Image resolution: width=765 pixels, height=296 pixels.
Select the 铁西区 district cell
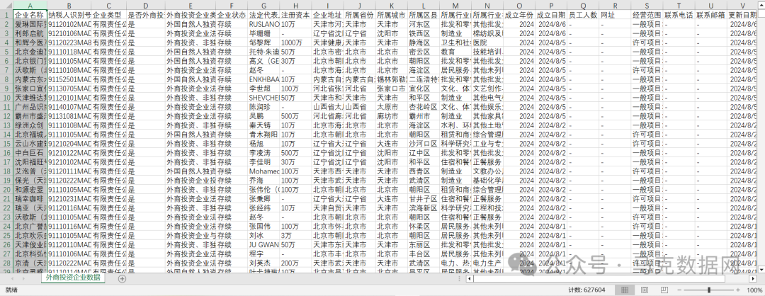(423, 33)
